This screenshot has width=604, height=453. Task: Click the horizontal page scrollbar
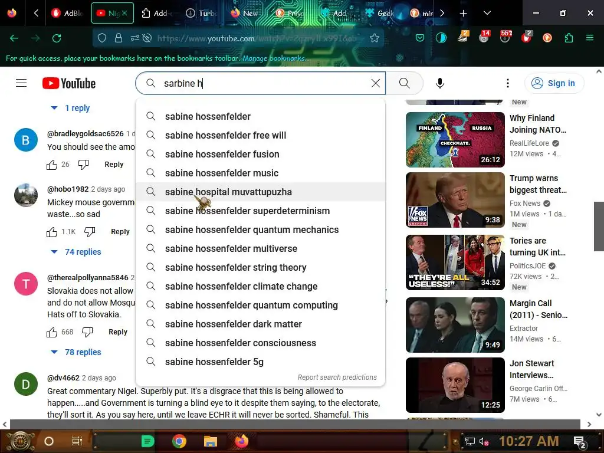[x=295, y=424]
